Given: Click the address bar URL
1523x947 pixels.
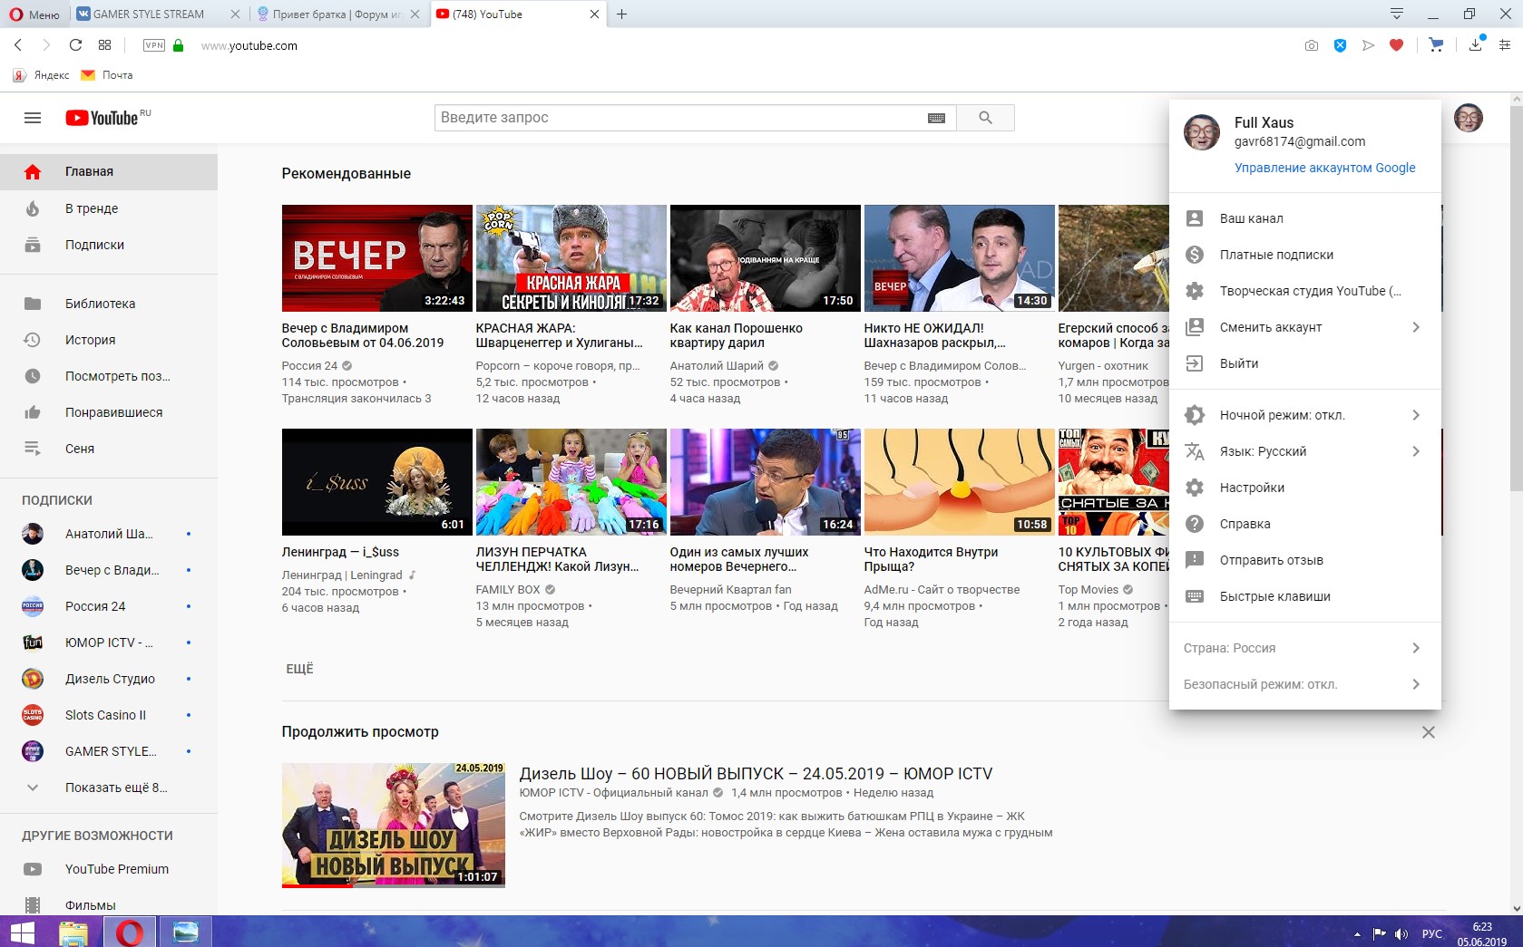Looking at the screenshot, I should tap(249, 45).
